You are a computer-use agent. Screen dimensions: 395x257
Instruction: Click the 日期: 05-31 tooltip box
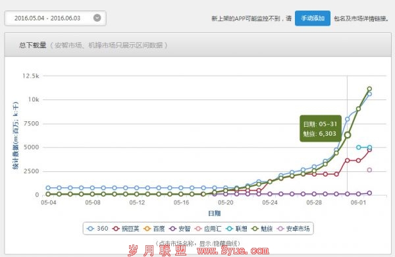(321, 128)
